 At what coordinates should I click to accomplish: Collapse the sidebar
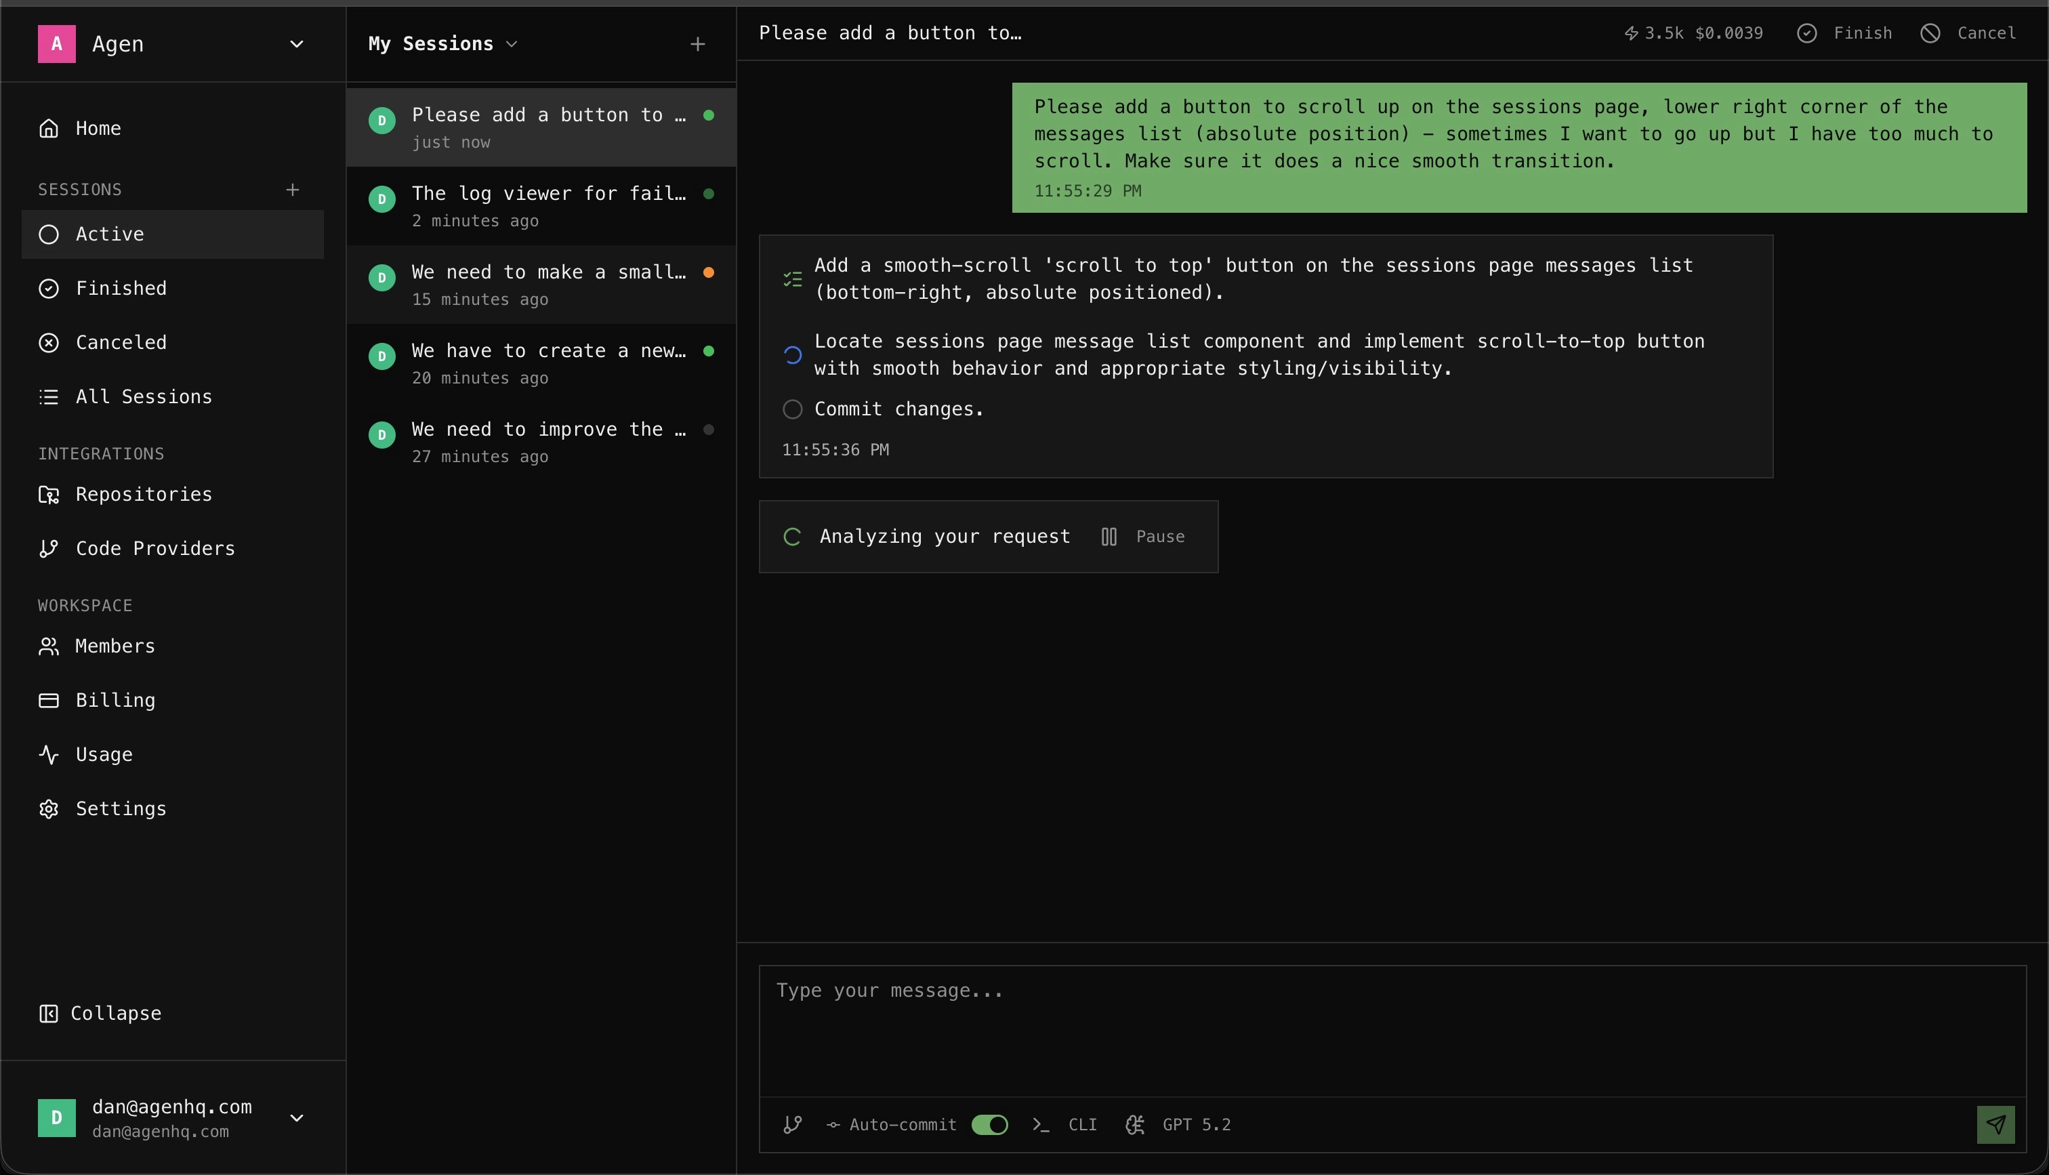[100, 1013]
